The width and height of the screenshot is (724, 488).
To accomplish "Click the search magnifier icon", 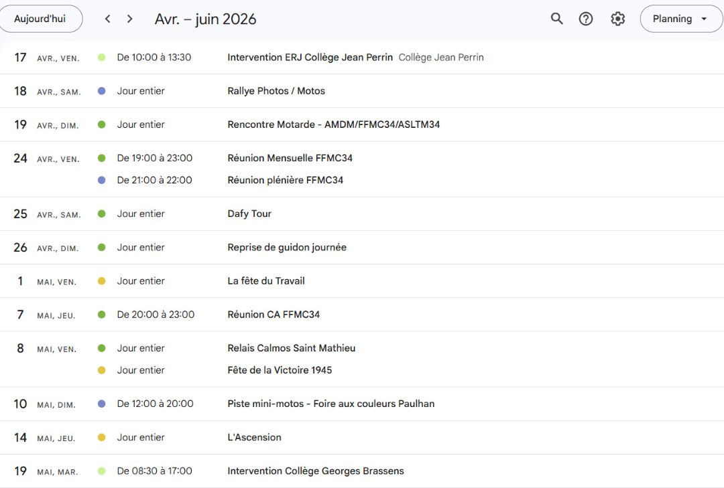I will pos(556,19).
